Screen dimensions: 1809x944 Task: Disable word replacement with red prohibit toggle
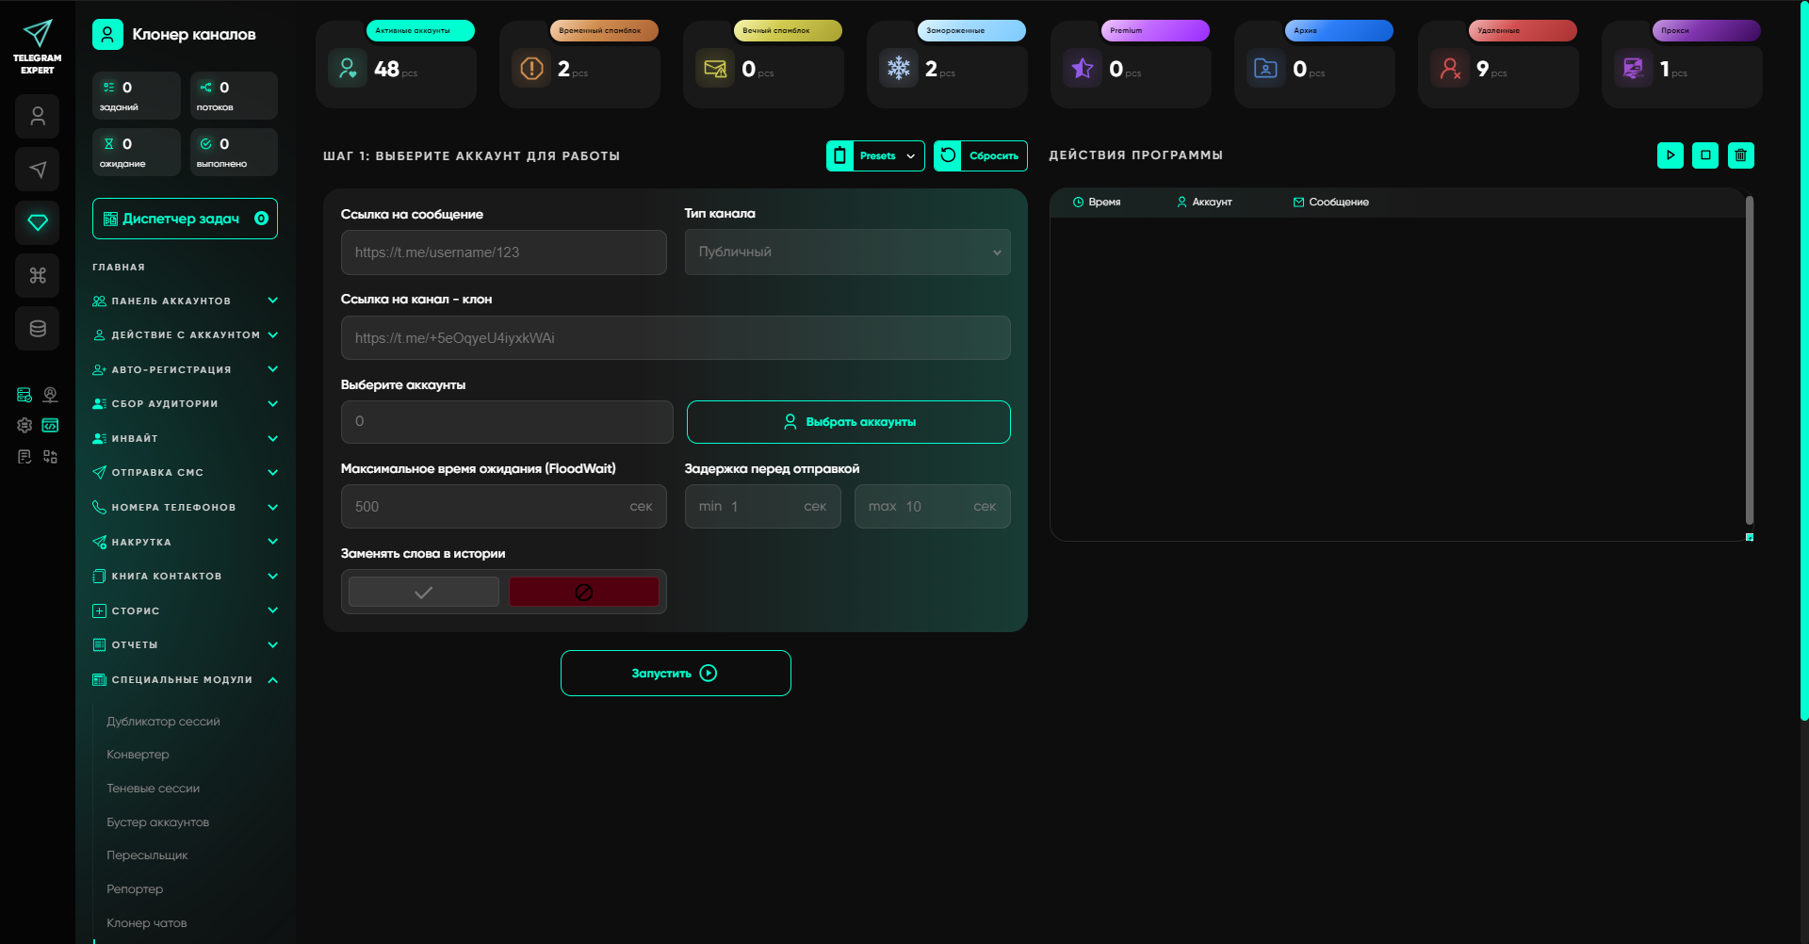point(583,592)
